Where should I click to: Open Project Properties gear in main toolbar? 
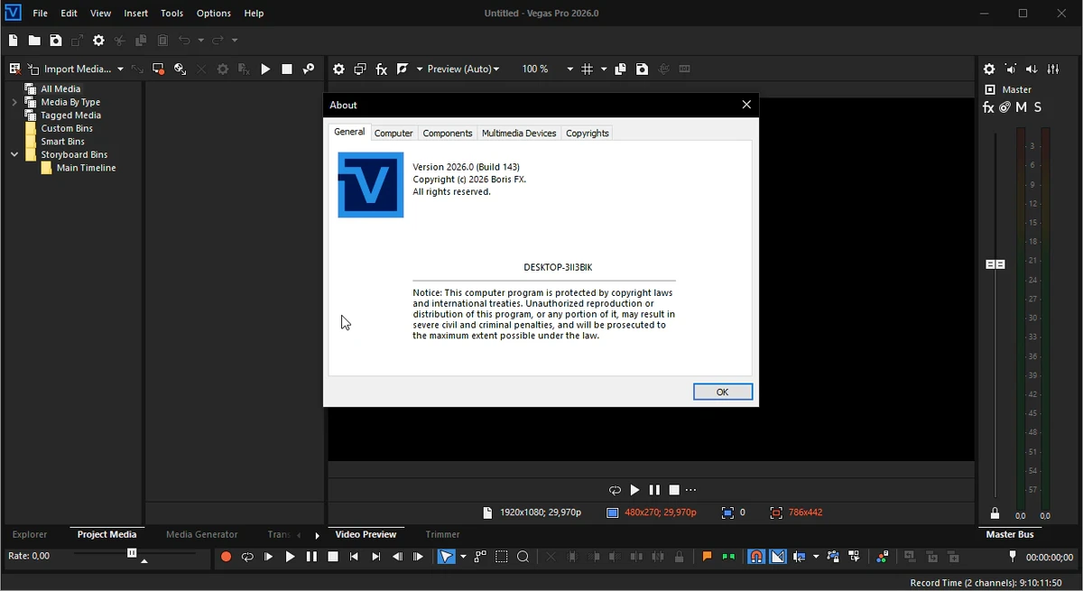point(99,41)
